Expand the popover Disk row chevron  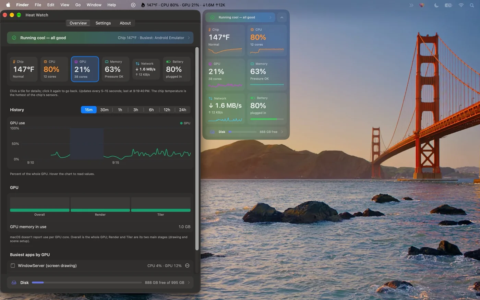tap(282, 132)
